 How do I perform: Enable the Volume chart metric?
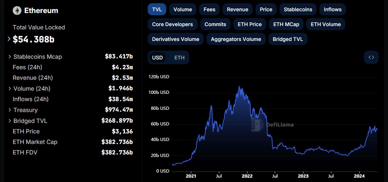183,9
